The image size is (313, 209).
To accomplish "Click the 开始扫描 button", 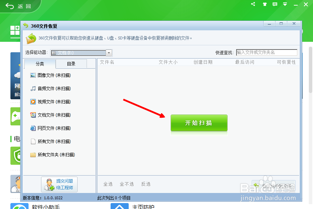I will [x=199, y=123].
